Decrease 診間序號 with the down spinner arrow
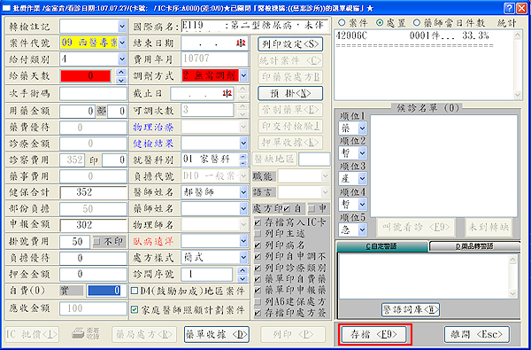The image size is (531, 350). (x=242, y=279)
